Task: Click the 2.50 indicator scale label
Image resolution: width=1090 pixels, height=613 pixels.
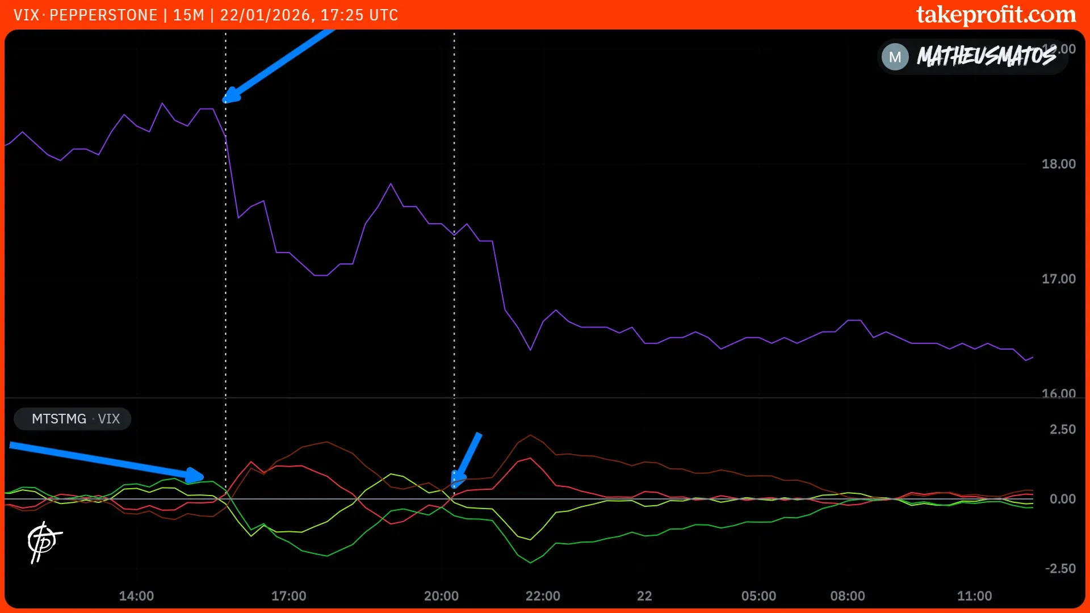Action: tap(1062, 430)
